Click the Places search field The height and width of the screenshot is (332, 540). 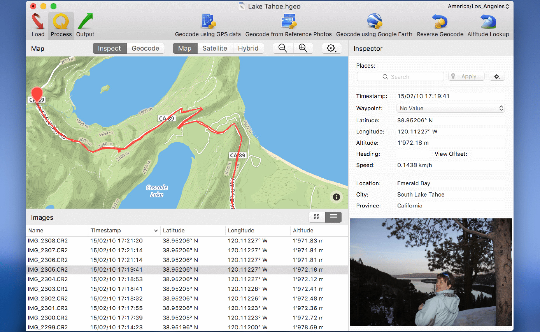click(400, 77)
